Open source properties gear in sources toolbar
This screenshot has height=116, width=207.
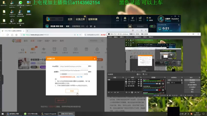click(132, 93)
